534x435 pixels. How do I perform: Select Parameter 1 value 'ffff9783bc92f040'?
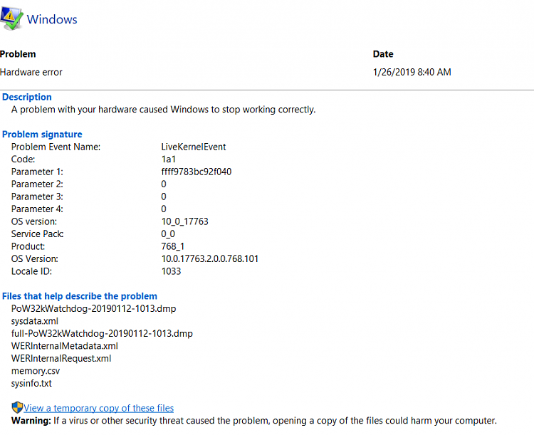pyautogui.click(x=197, y=172)
